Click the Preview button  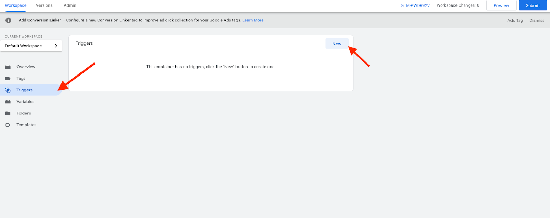pos(501,5)
